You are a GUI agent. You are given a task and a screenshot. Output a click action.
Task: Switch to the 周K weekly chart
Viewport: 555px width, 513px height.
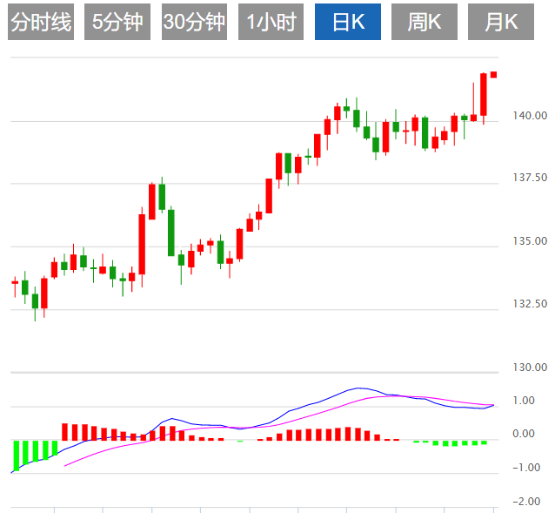[425, 22]
